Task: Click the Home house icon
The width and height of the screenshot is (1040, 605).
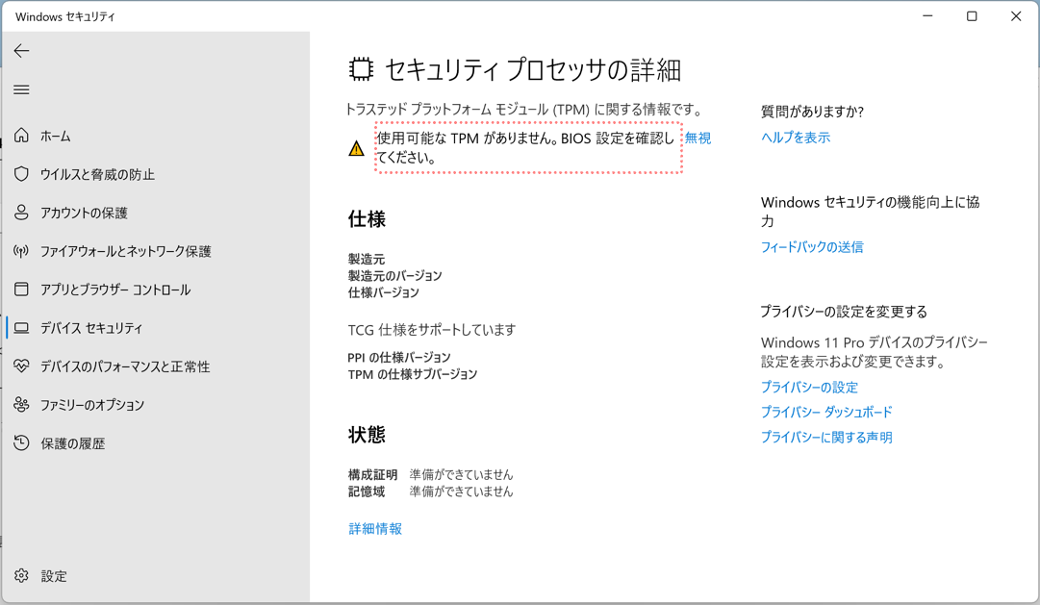Action: 21,136
